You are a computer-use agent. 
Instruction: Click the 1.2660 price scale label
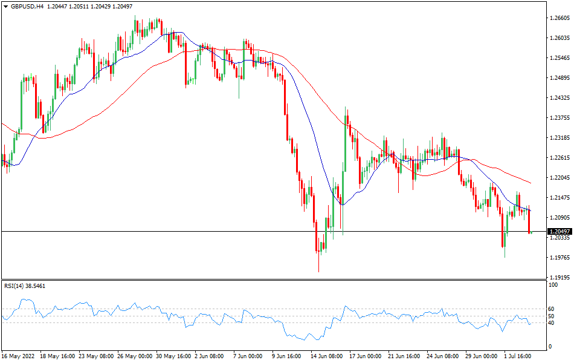558,18
